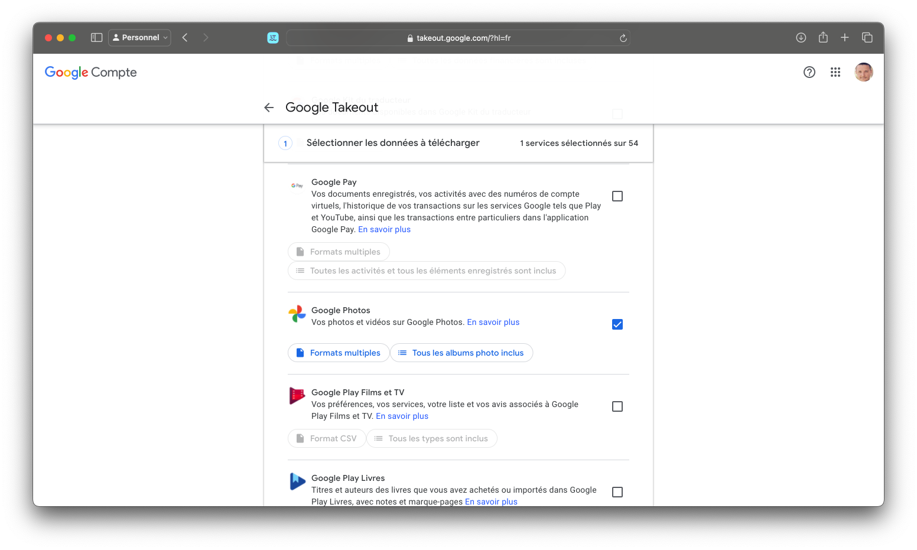Go back using the Google Takeout arrow
Viewport: 917px width, 550px height.
[269, 108]
